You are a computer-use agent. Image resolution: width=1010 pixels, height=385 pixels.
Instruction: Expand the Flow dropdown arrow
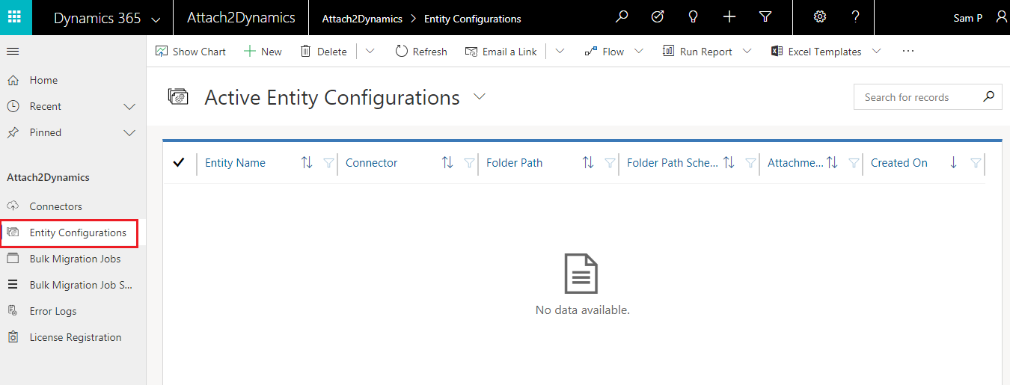point(638,52)
